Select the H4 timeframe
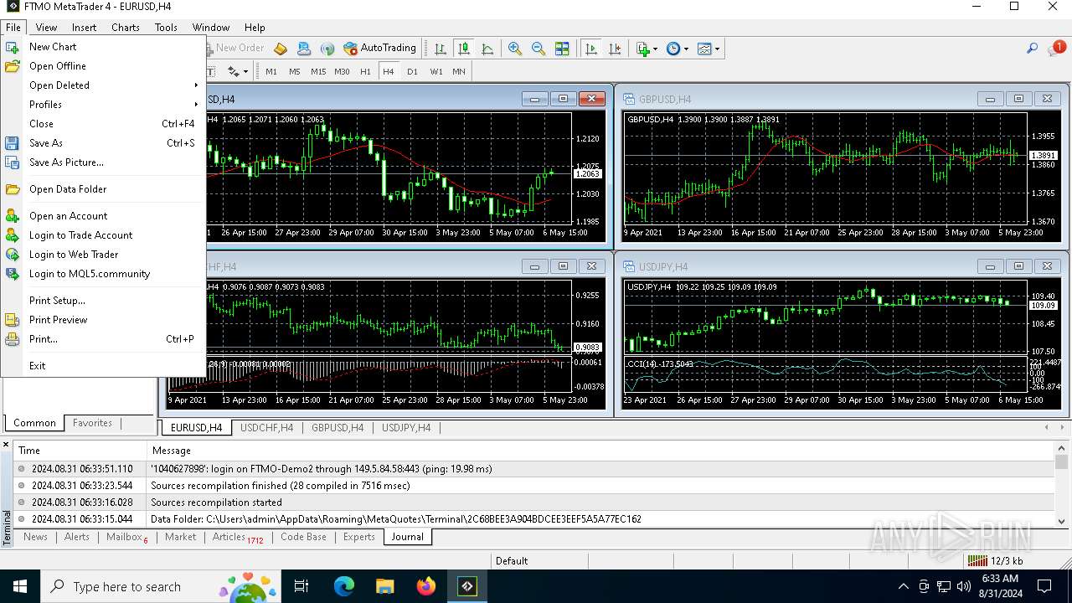The height and width of the screenshot is (603, 1072). click(389, 72)
